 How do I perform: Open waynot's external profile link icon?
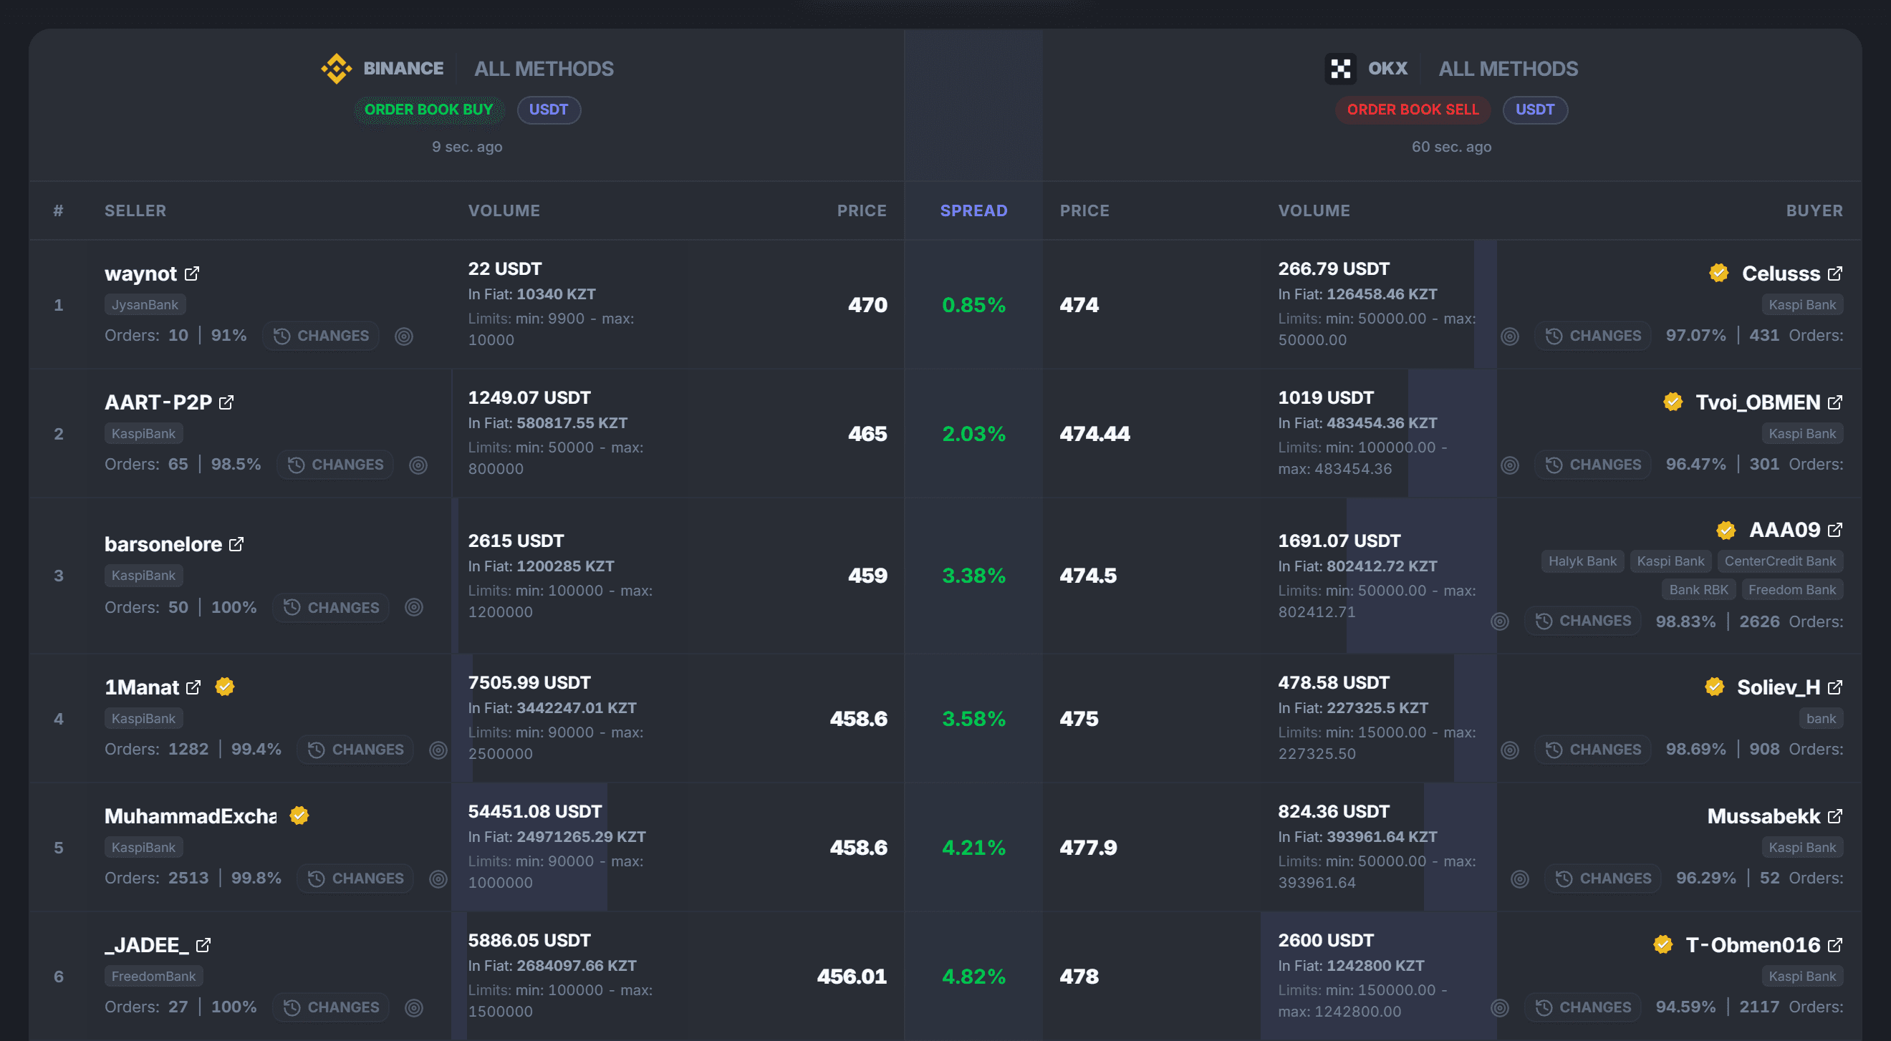pos(191,273)
